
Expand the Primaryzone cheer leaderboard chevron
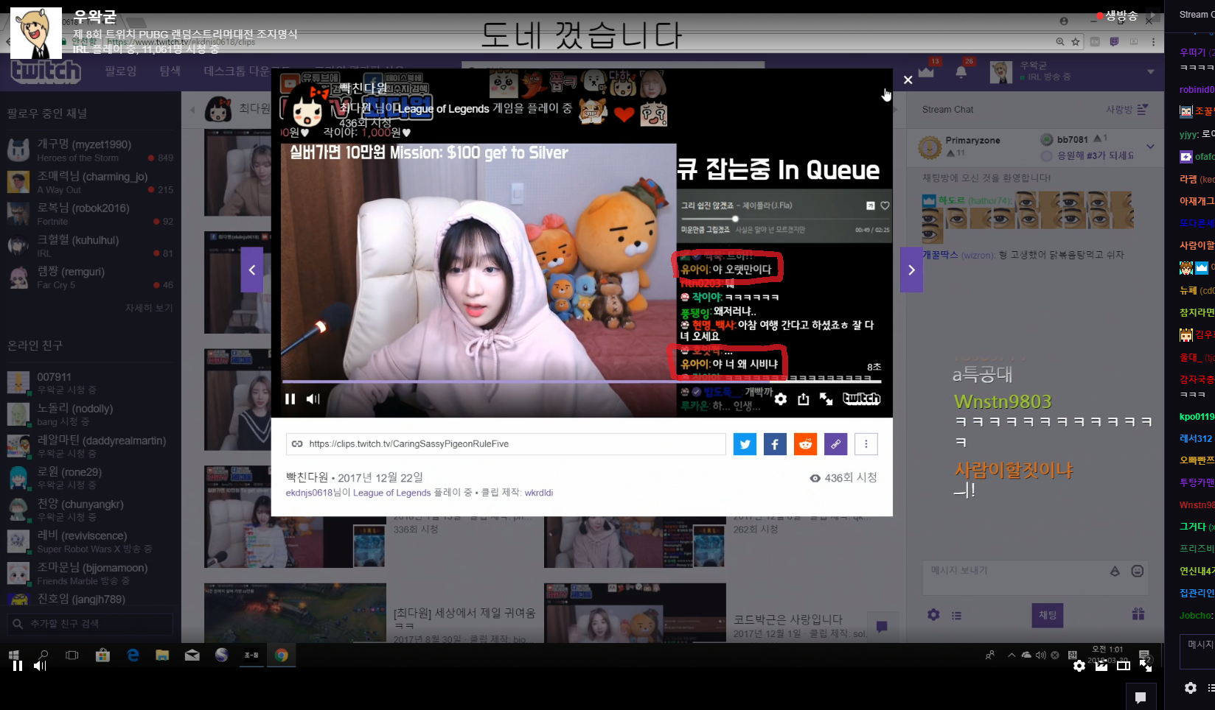coord(1150,147)
